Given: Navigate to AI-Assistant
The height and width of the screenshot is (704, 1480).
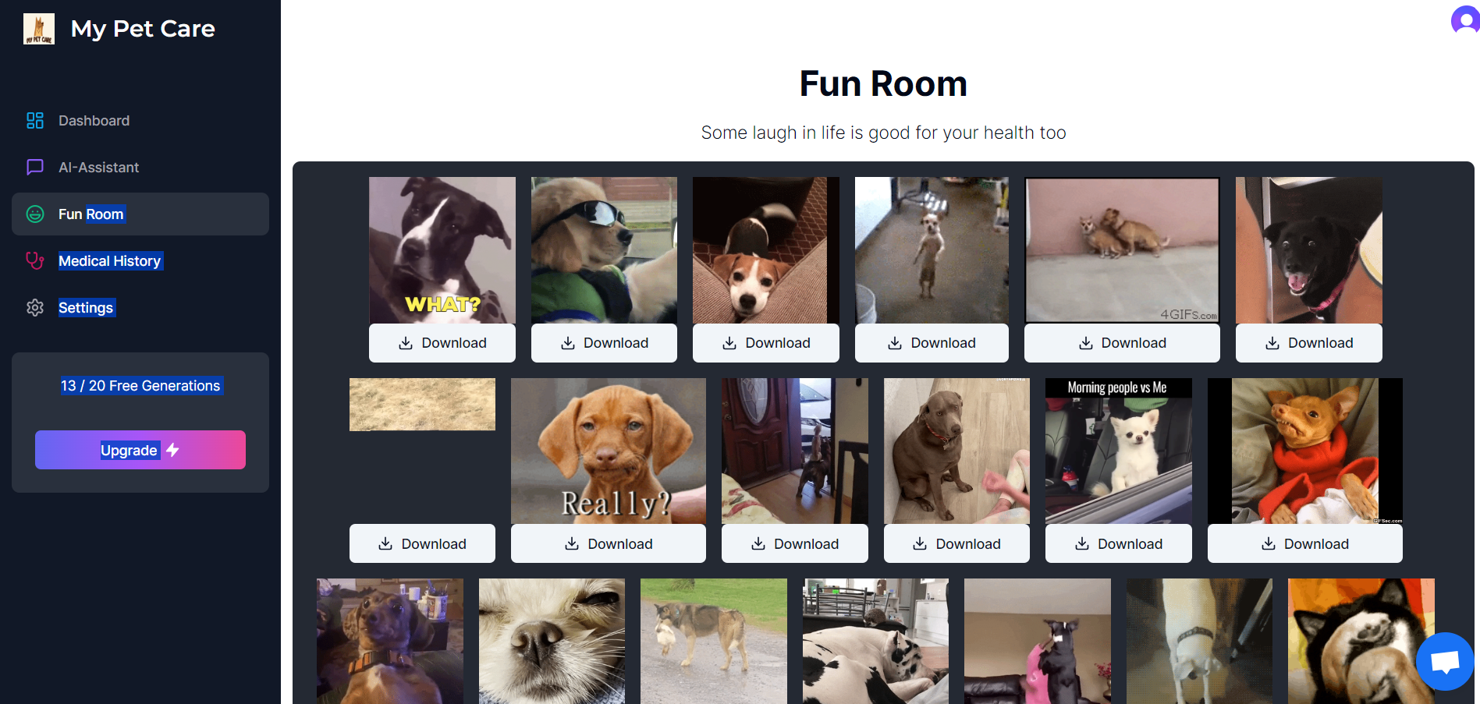Looking at the screenshot, I should (99, 168).
